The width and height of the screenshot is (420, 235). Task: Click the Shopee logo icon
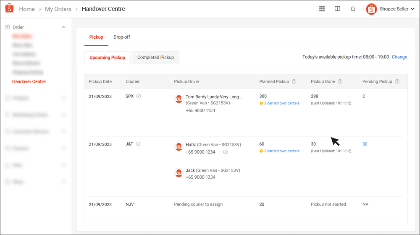coord(9,8)
